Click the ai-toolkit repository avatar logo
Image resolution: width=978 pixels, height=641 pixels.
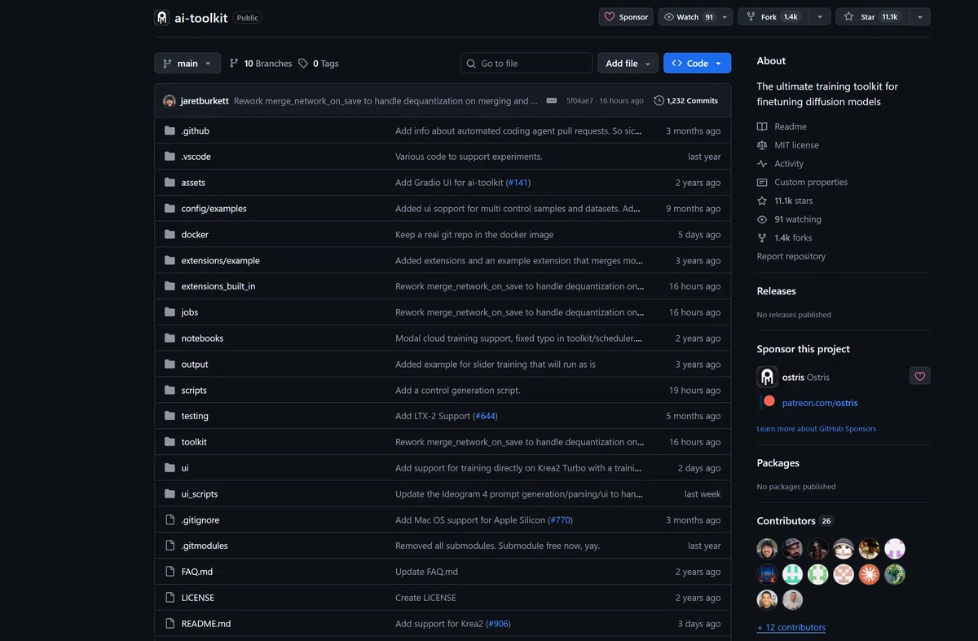coord(162,17)
